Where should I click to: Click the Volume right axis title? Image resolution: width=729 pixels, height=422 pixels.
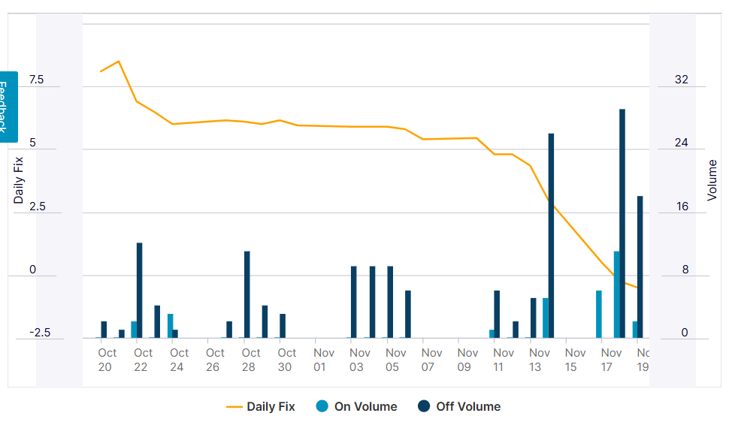pos(712,179)
